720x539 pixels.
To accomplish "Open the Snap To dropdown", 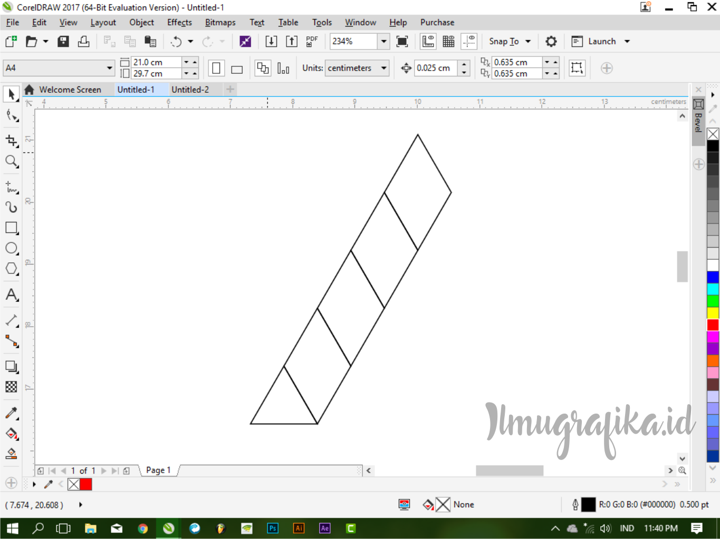I will click(509, 41).
